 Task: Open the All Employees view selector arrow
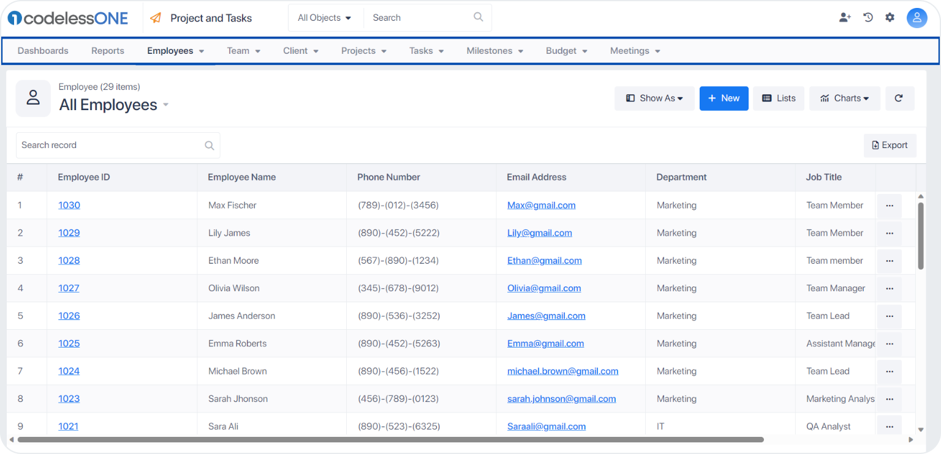165,105
